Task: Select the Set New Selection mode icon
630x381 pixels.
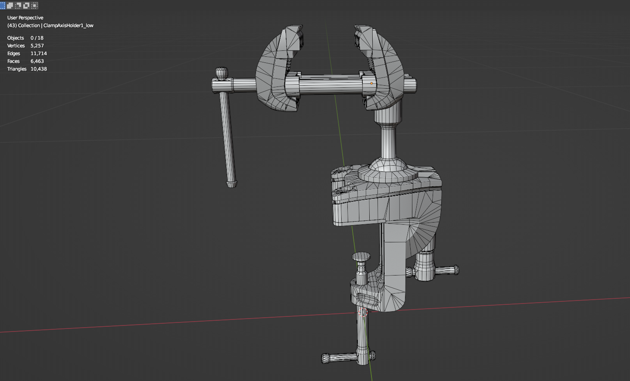Action: pos(3,6)
